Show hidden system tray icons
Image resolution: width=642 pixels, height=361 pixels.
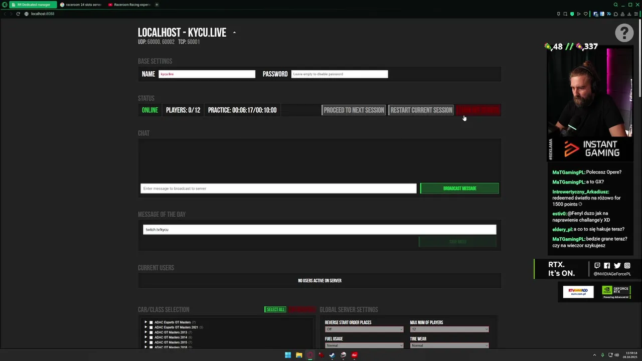[x=595, y=355]
